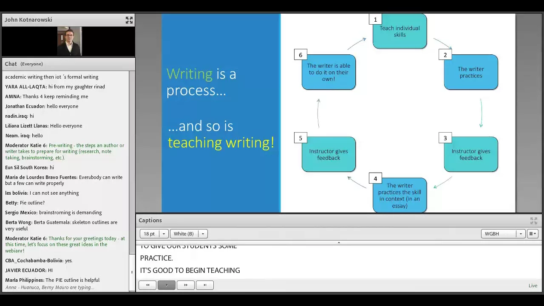
Task: Click the 'teaching writing!' slide text
Action: click(221, 142)
